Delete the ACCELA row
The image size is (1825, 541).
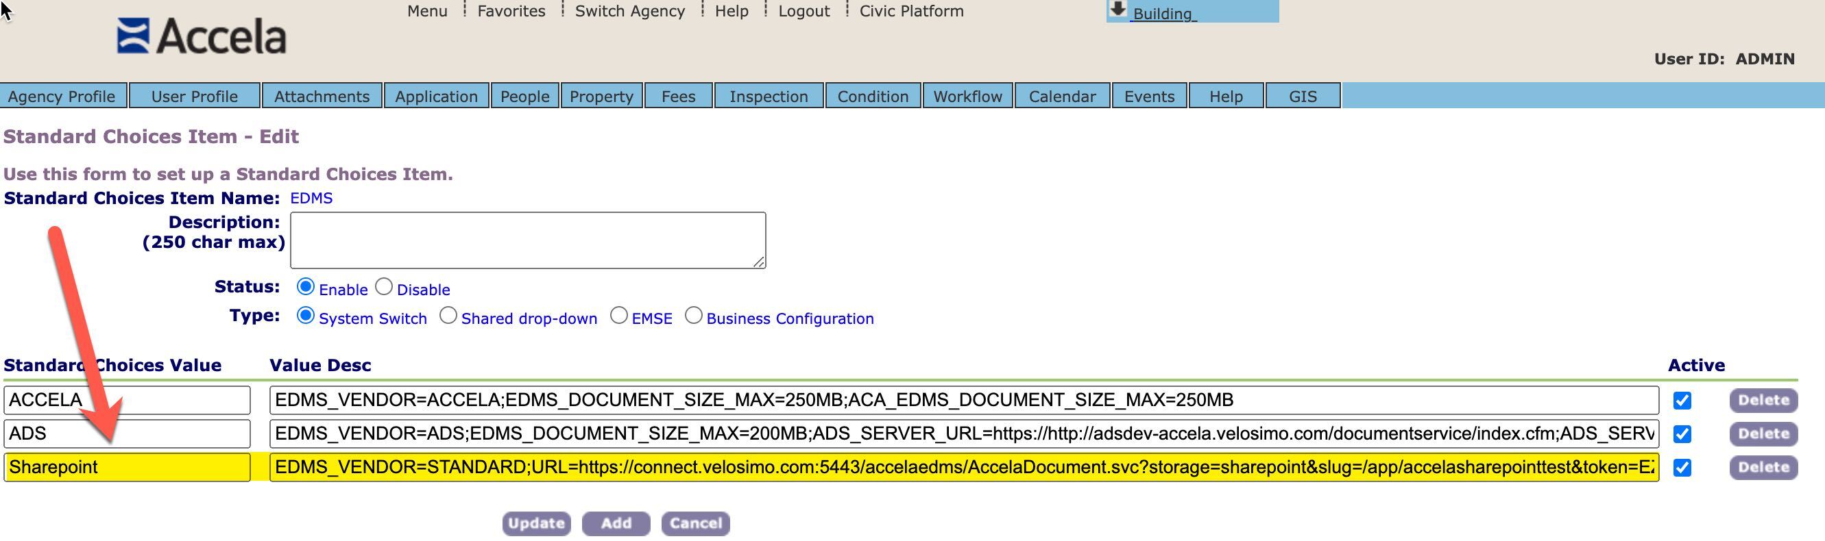tap(1763, 400)
